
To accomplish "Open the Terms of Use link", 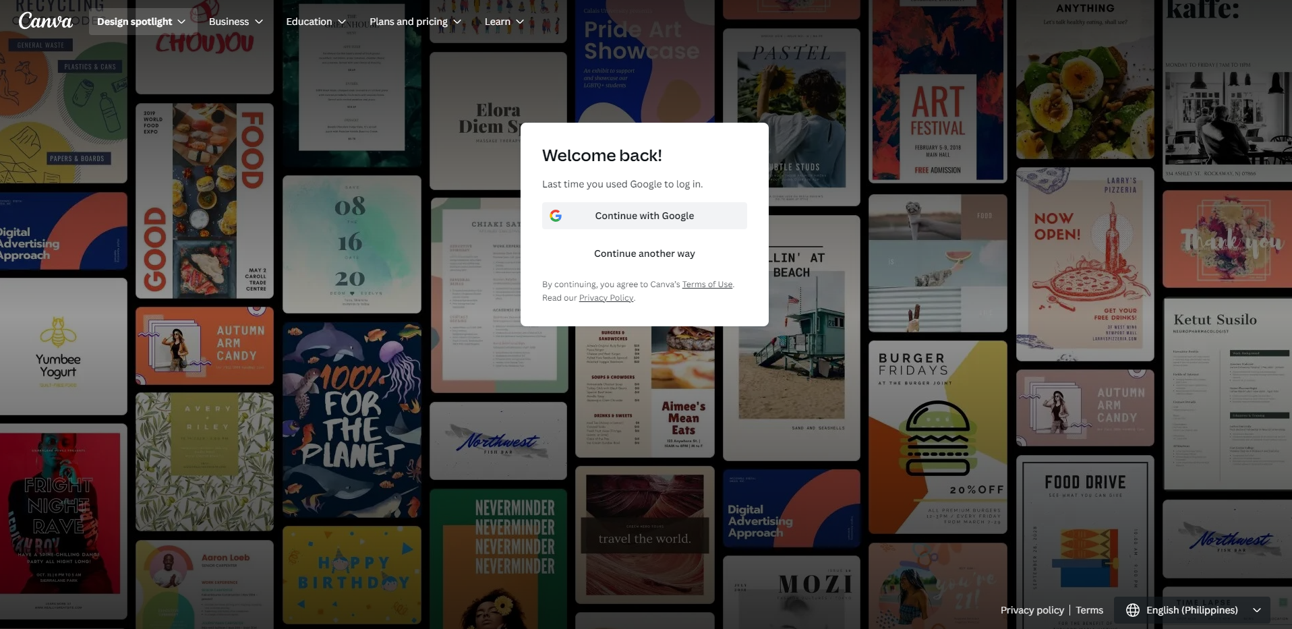I will [x=706, y=284].
